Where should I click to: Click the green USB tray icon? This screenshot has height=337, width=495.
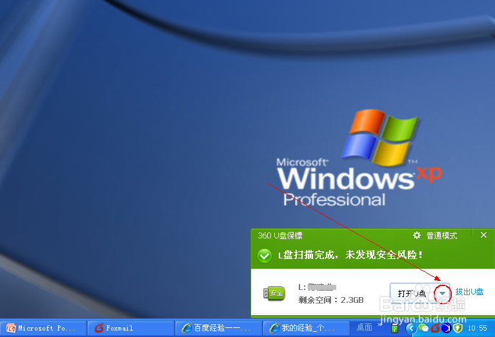[394, 328]
